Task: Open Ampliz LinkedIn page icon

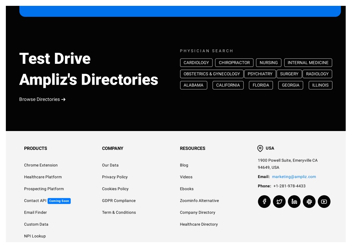Action: click(x=294, y=202)
